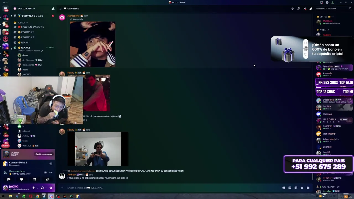Open the sticker picker
354x199 pixels.
pos(296,188)
